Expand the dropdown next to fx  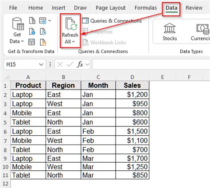point(87,64)
